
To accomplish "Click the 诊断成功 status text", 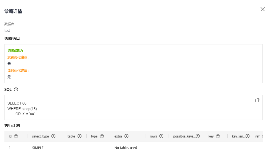I will pyautogui.click(x=15, y=50).
